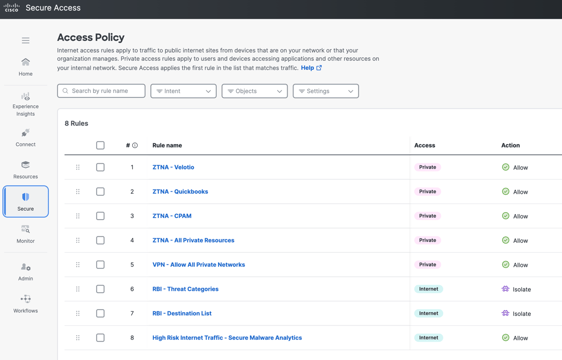This screenshot has width=562, height=360.
Task: Click the Action column header
Action: (x=511, y=145)
